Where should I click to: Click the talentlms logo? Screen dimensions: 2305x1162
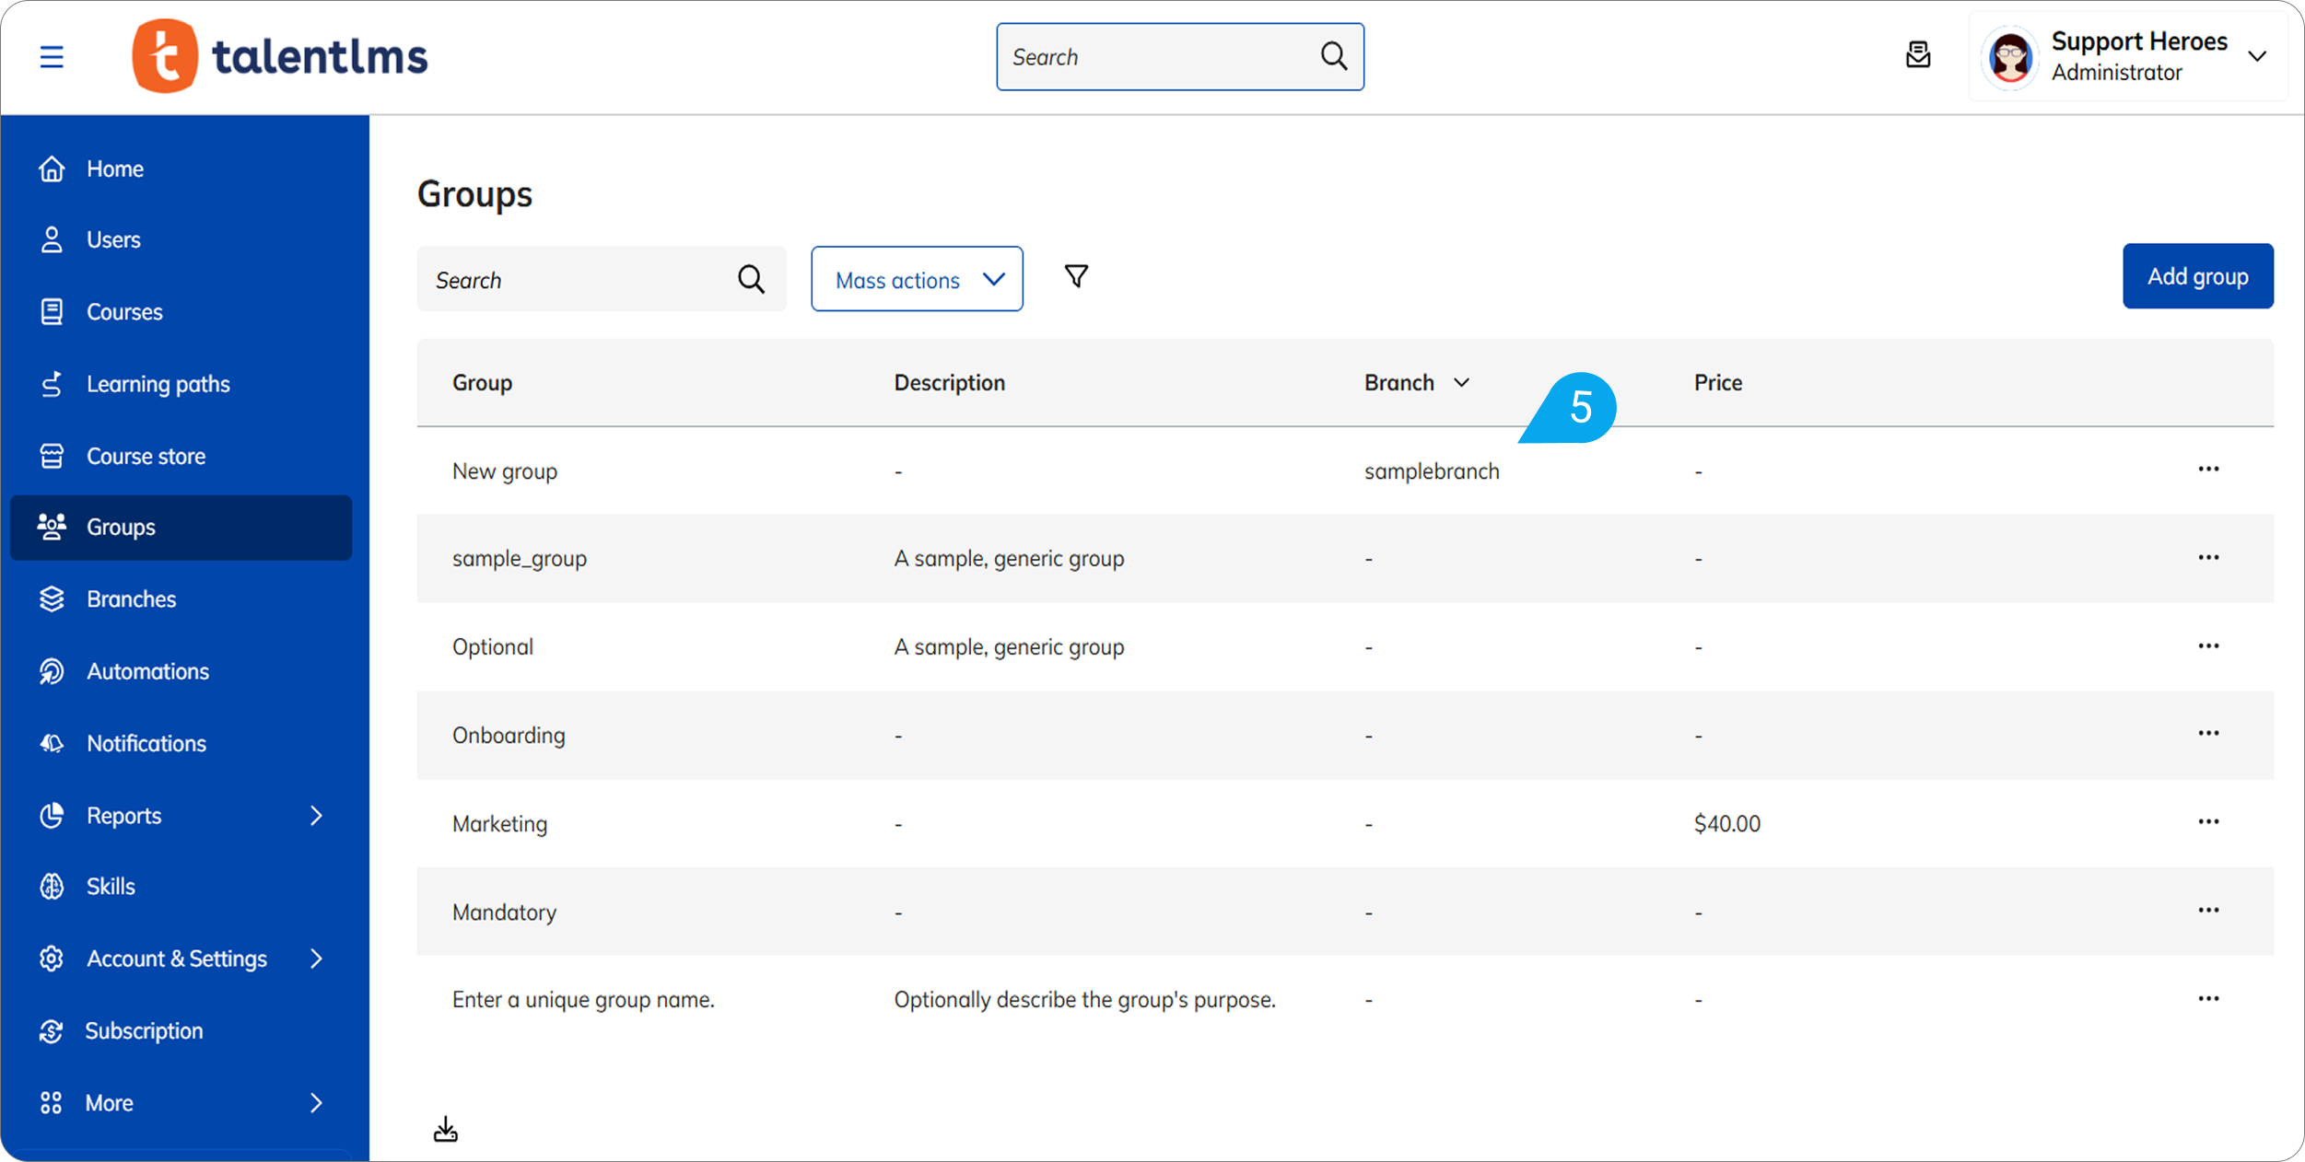tap(280, 56)
